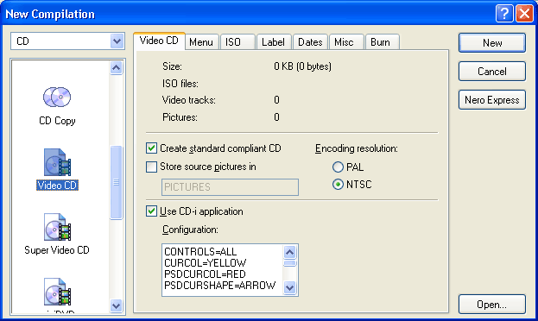The width and height of the screenshot is (538, 321).
Task: Select NTSC encoding resolution
Action: tap(338, 185)
